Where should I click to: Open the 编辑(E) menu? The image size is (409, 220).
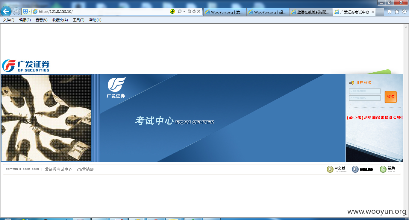click(x=25, y=20)
